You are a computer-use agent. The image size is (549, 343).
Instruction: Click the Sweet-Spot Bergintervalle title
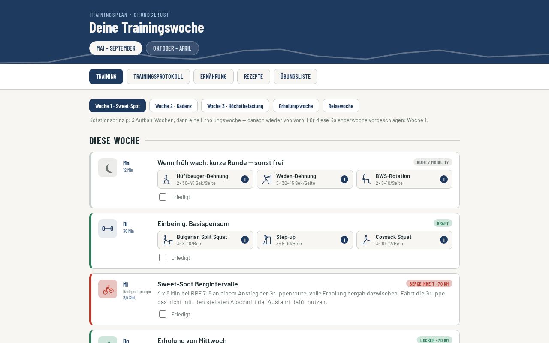pyautogui.click(x=198, y=284)
